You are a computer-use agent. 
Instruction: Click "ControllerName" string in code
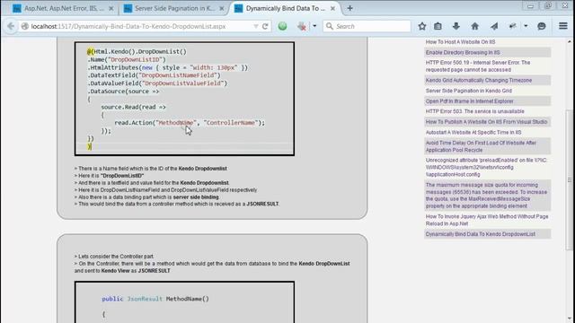point(231,123)
